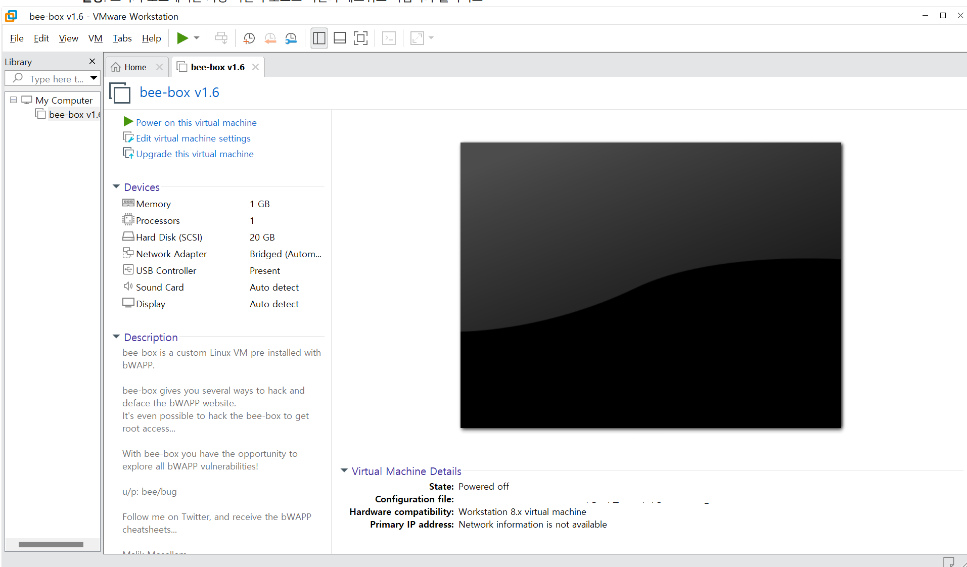The image size is (967, 567).
Task: Click the VMware Workstation app icon
Action: [x=11, y=16]
